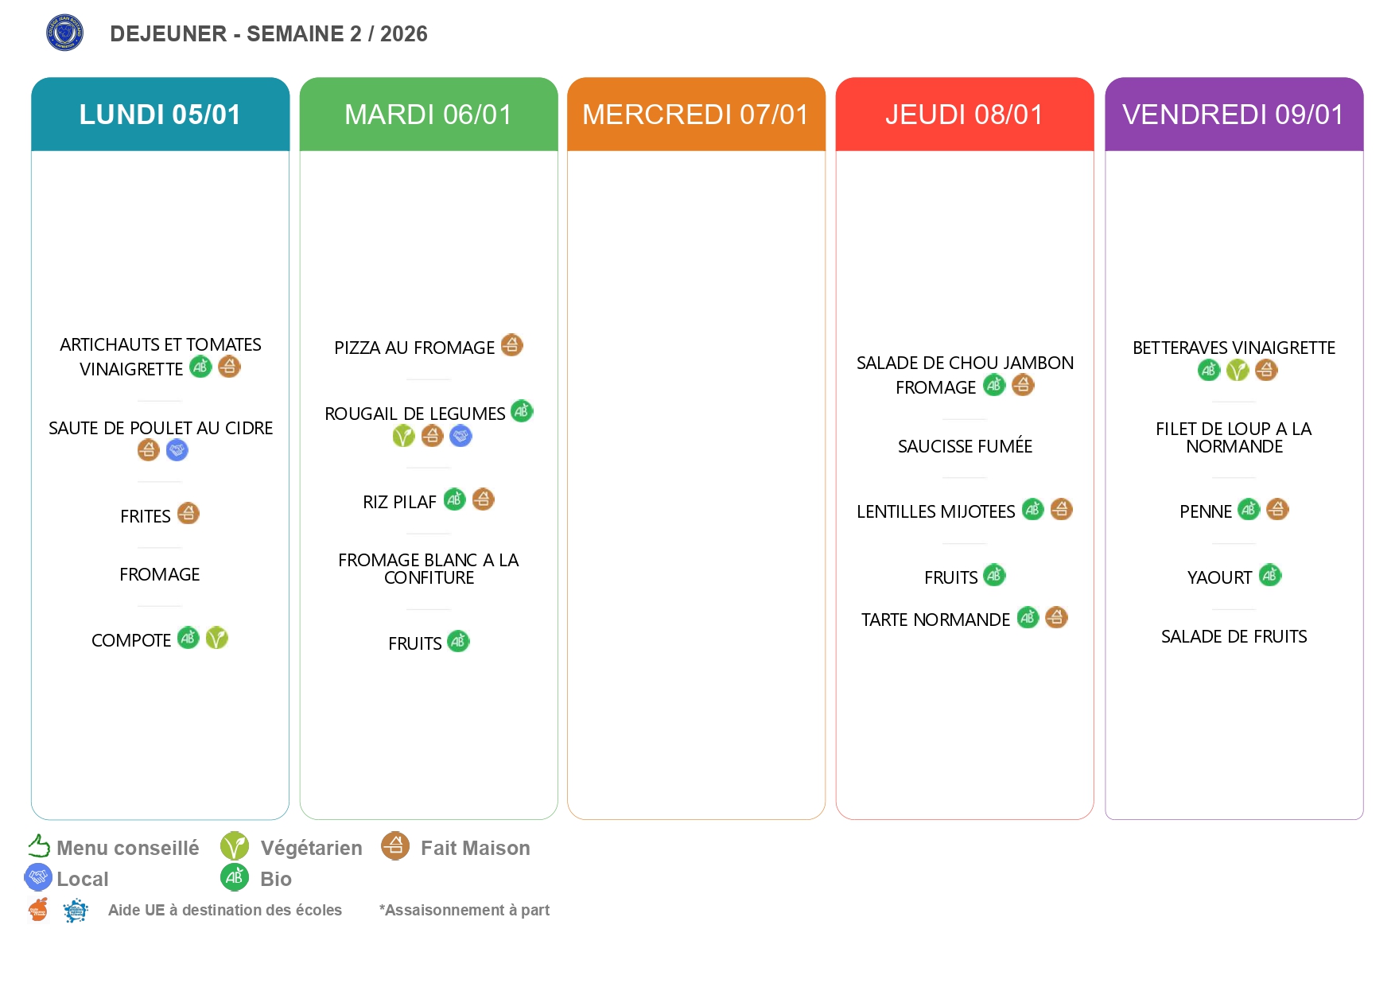Click the orange EU aid logo at bottom left

38,910
